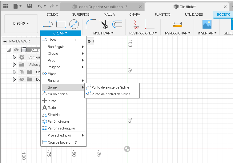The height and width of the screenshot is (163, 233).
Task: Hide the Bocetos folder eye toggle
Action: click(22, 80)
